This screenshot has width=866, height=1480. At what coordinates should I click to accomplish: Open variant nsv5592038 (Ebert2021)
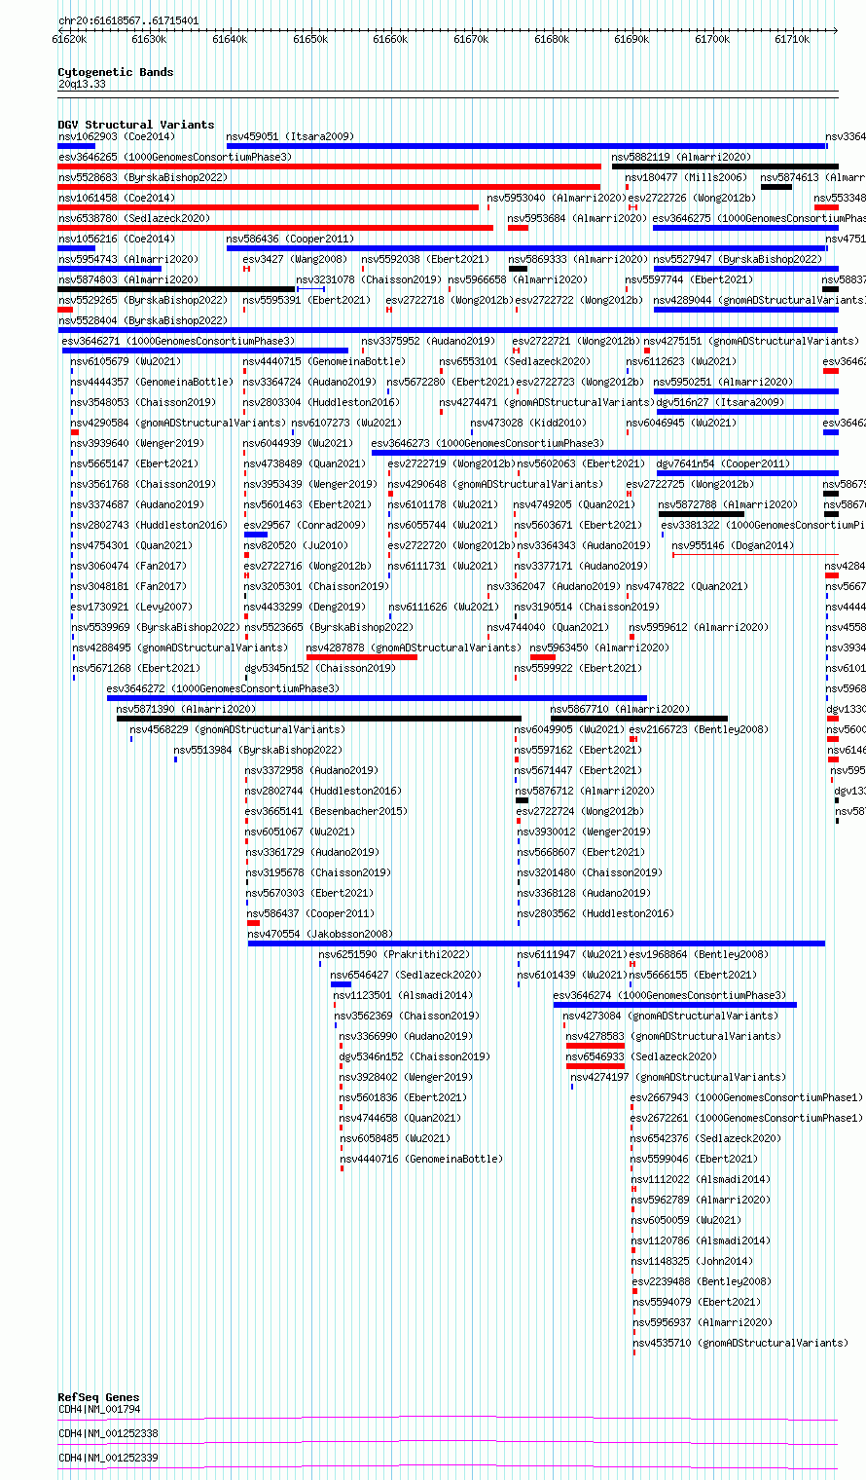[x=425, y=260]
